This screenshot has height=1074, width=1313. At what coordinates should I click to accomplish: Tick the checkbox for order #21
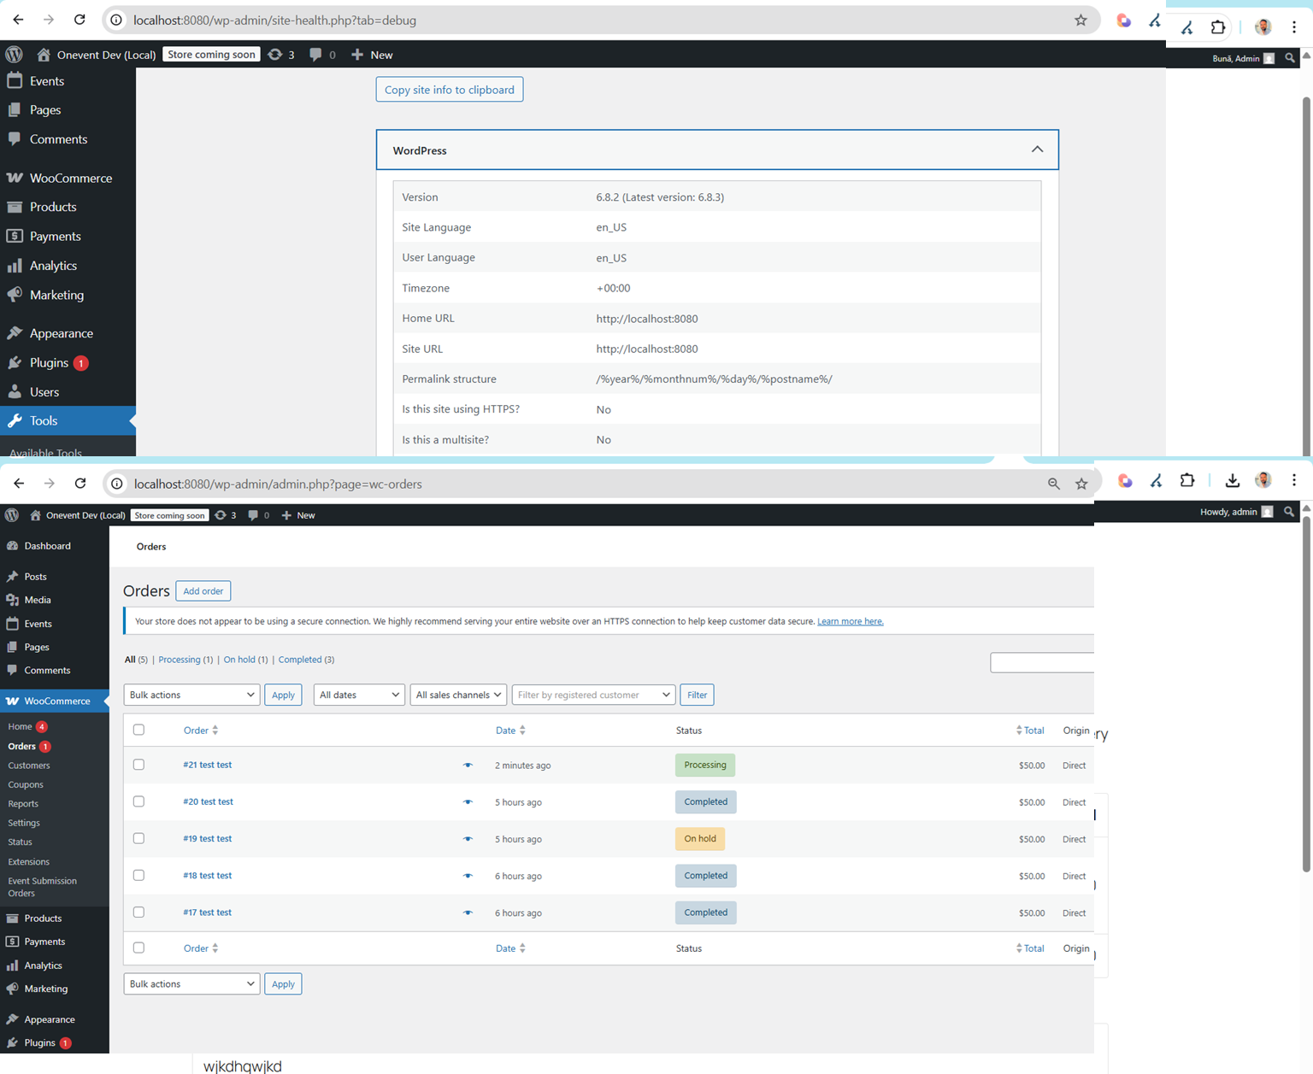pyautogui.click(x=138, y=765)
